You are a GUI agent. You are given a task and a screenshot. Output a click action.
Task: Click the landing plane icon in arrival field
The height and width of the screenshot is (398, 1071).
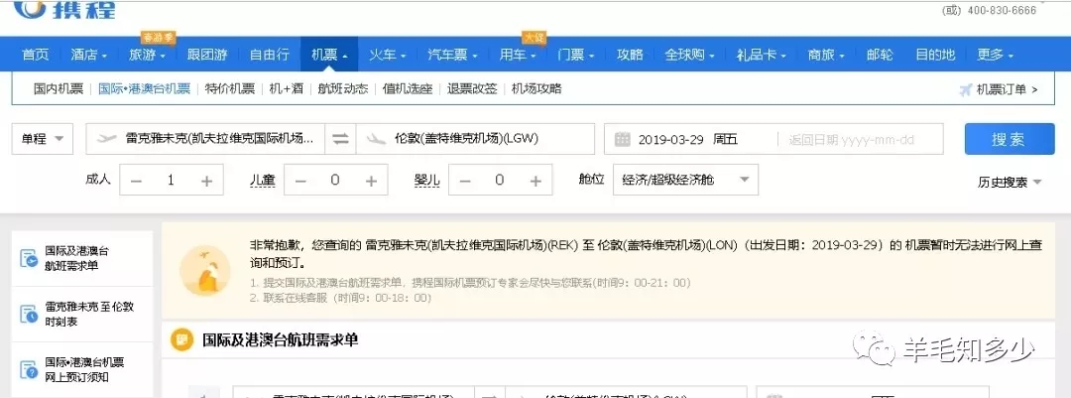377,139
